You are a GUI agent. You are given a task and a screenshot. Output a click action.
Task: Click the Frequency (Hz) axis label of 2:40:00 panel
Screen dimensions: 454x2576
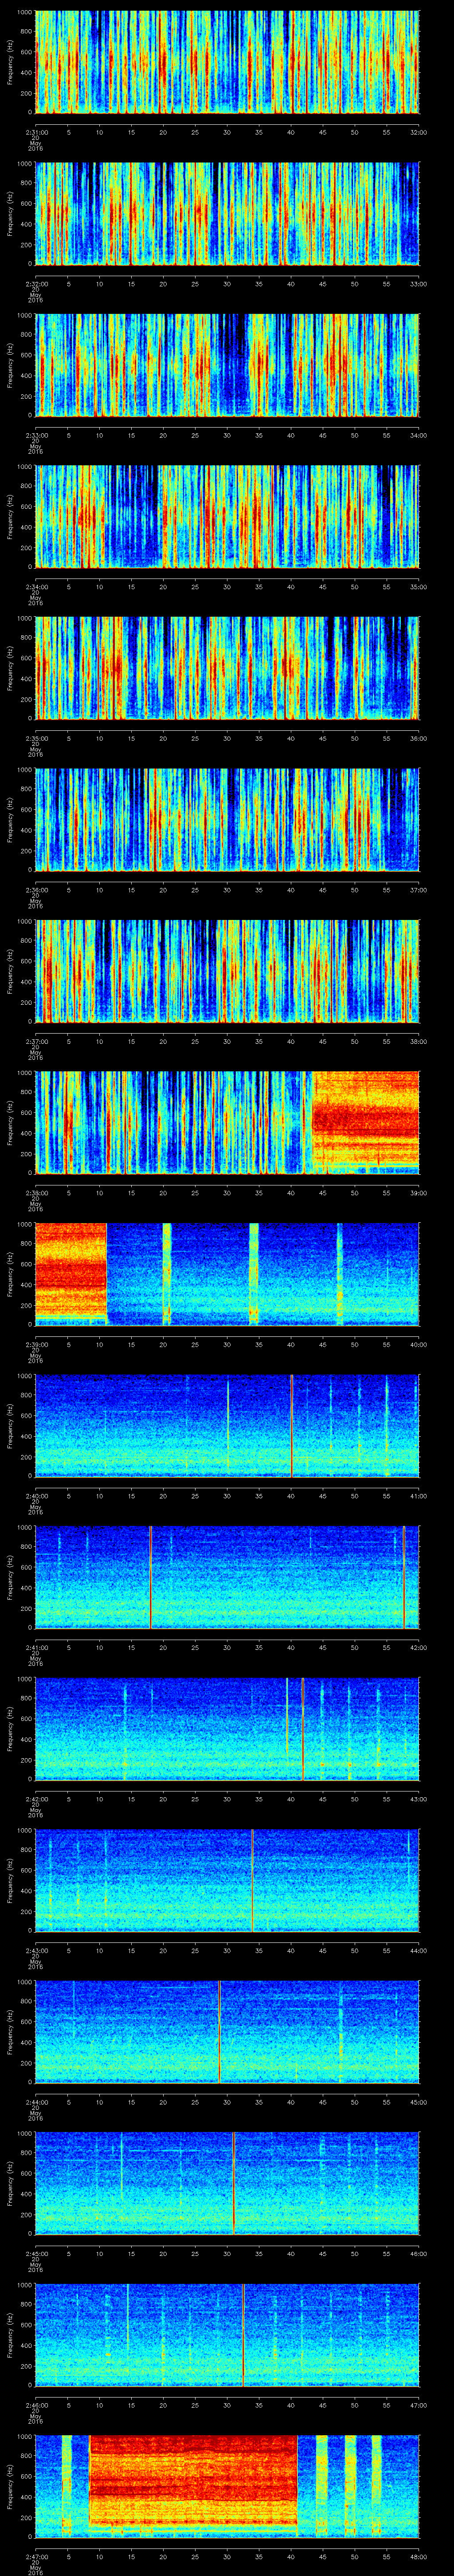point(10,1425)
